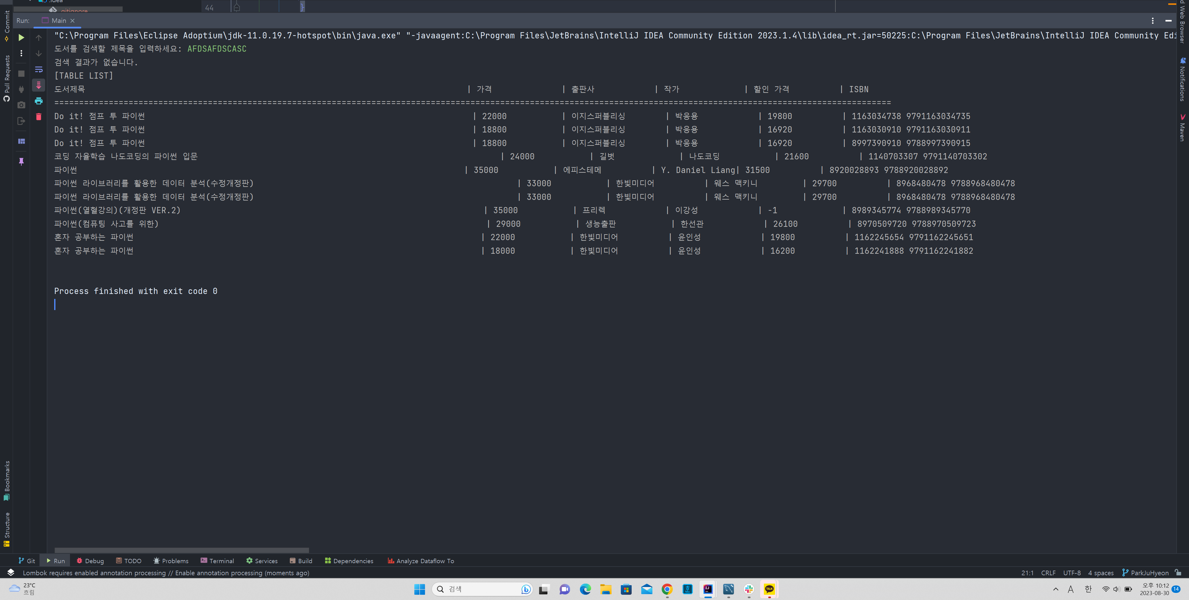
Task: Click the camera Dump Threads icon
Action: [x=21, y=105]
